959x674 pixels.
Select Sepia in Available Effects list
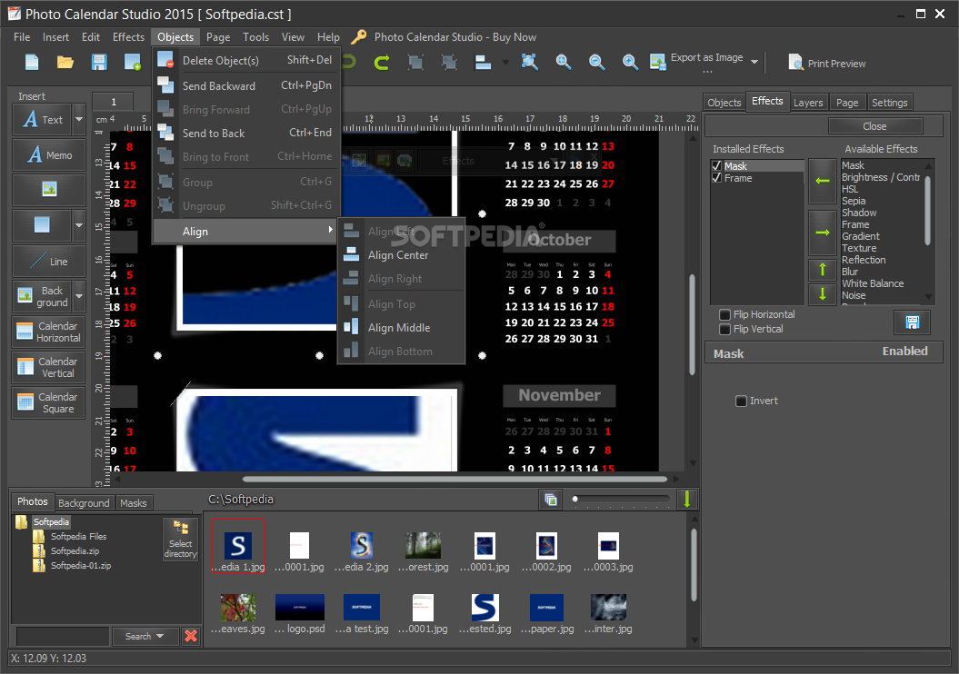[x=854, y=201]
